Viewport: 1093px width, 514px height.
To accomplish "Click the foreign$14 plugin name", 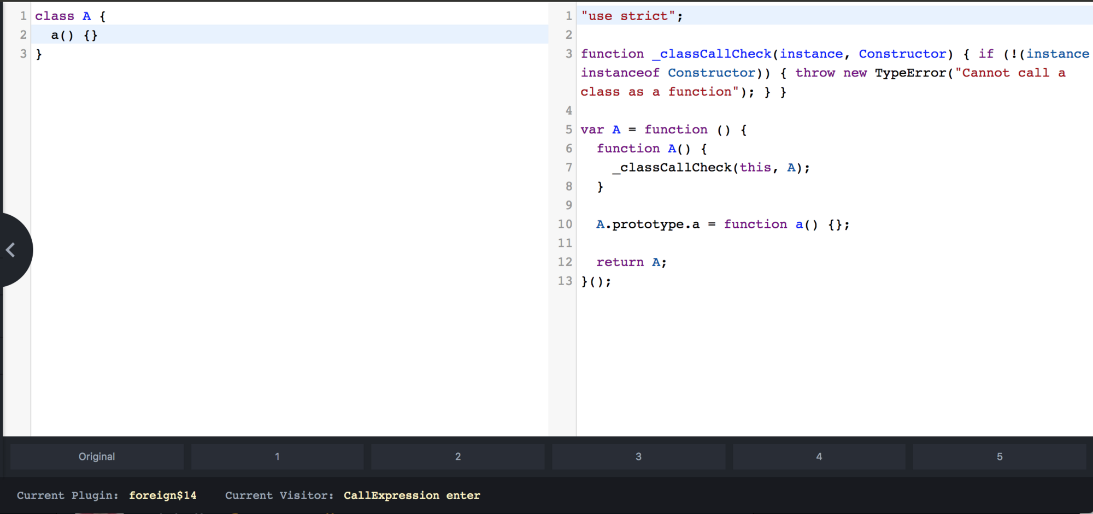I will point(162,495).
